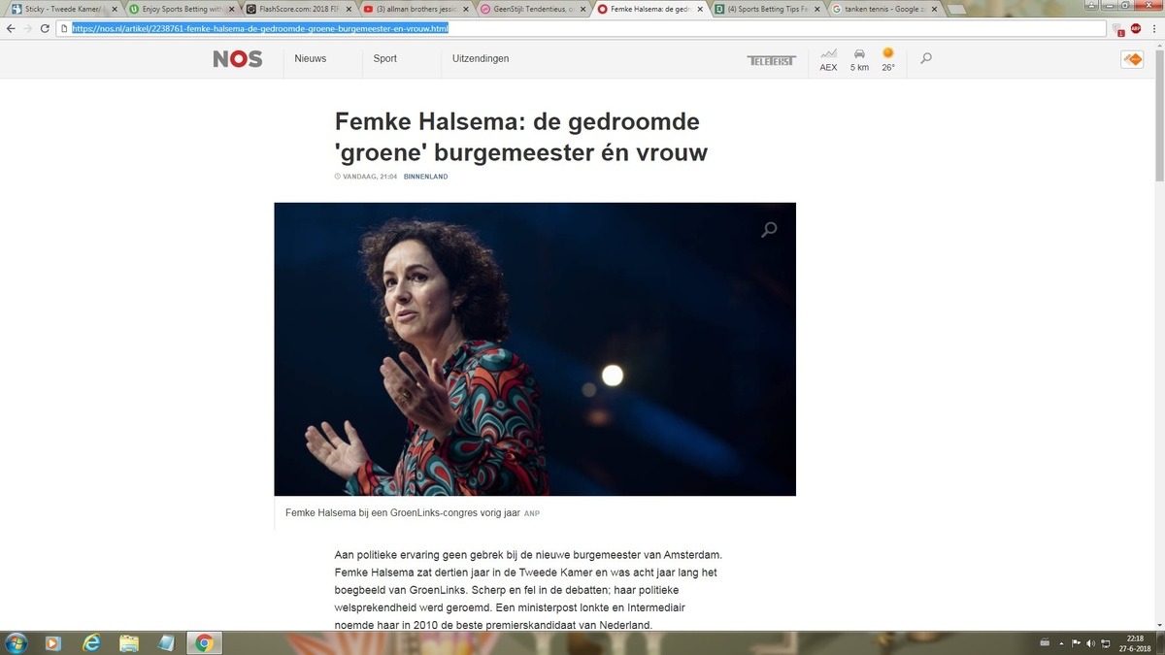Switch to the GeenStijl tab
Viewport: 1165px width, 655px height.
coord(524,9)
